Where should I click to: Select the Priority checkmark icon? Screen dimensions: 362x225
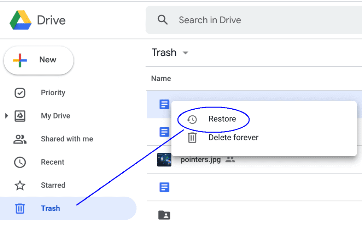pos(20,93)
